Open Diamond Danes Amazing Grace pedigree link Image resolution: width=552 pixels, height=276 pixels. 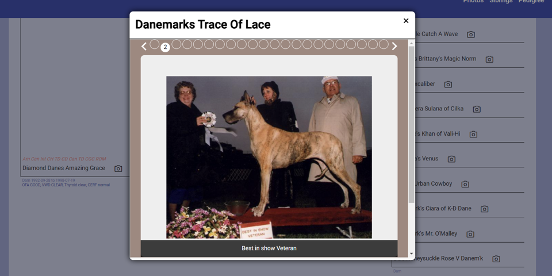(64, 168)
